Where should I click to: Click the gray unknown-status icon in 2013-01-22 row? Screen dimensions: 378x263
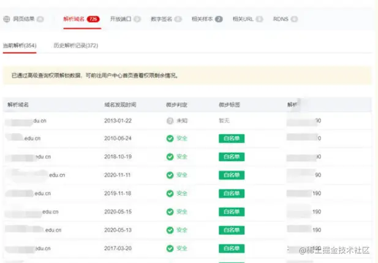170,121
